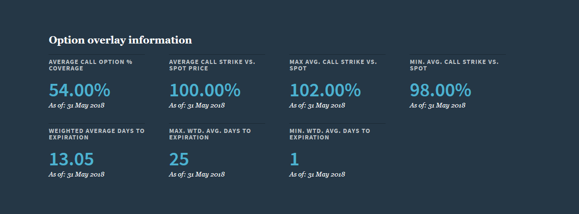Click the As of date under 13.05
The width and height of the screenshot is (579, 214).
click(76, 175)
